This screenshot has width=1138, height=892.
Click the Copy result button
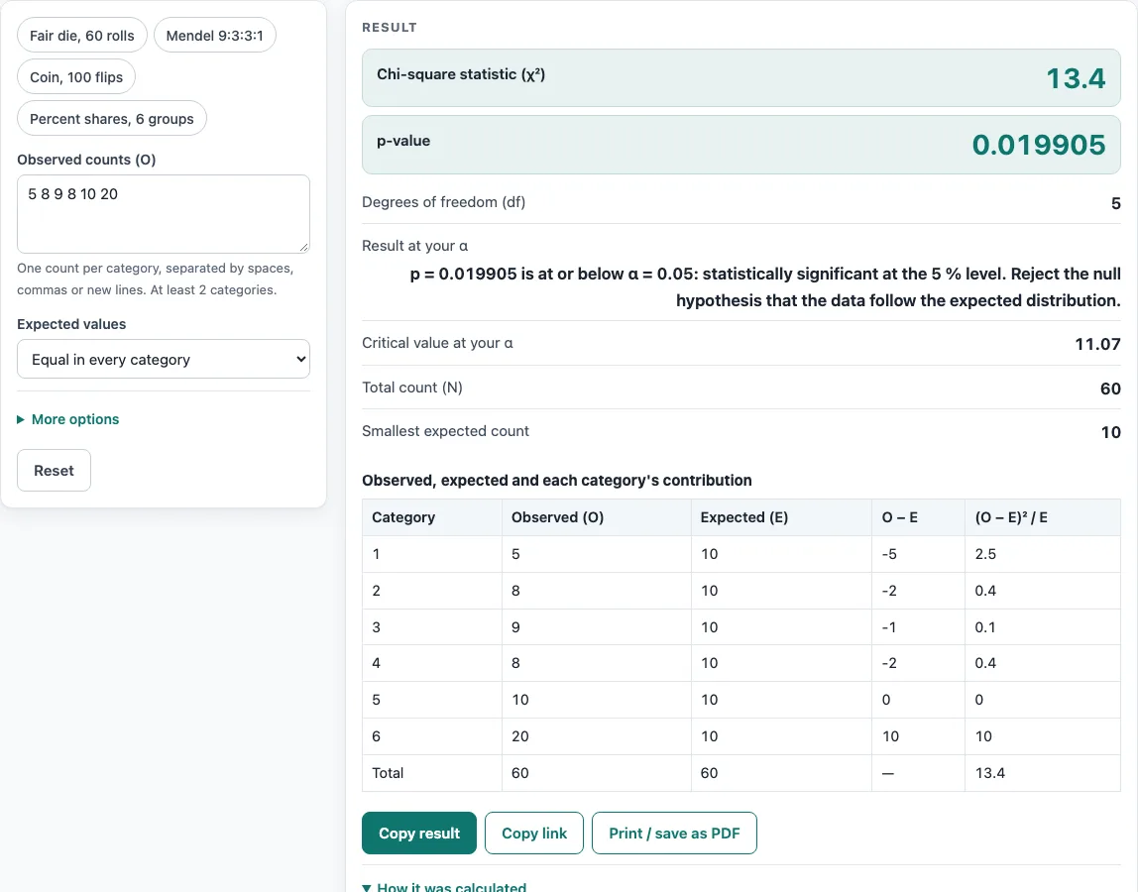[418, 834]
